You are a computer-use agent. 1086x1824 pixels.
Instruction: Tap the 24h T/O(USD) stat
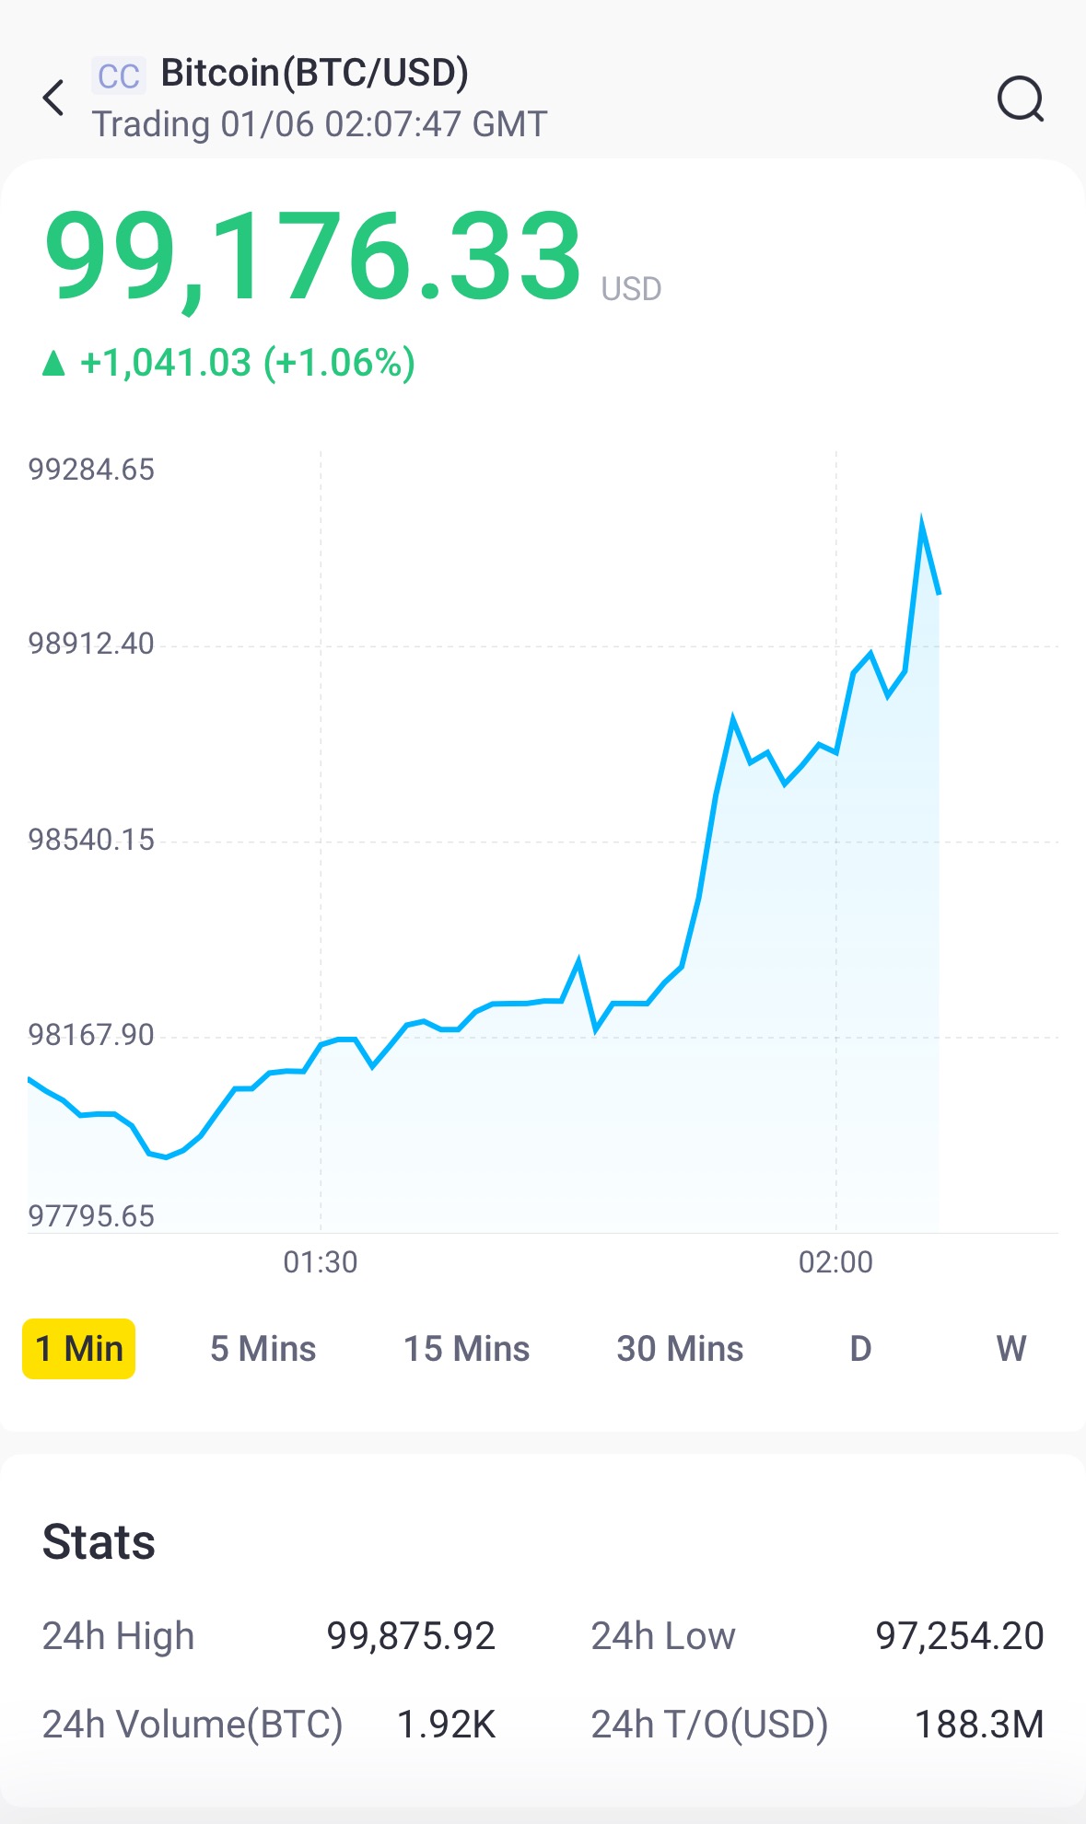tap(709, 1724)
